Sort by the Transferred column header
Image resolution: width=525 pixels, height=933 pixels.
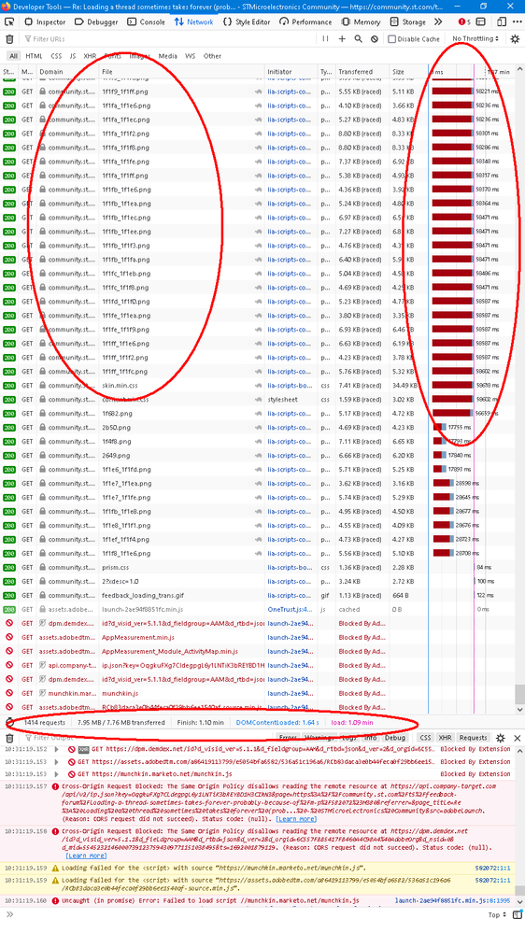tap(362, 72)
